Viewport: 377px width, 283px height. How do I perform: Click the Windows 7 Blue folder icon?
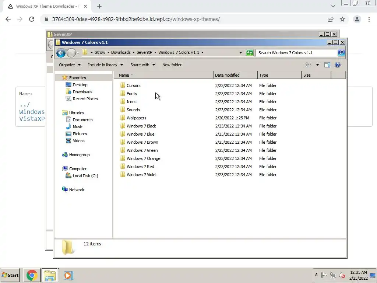click(x=123, y=134)
